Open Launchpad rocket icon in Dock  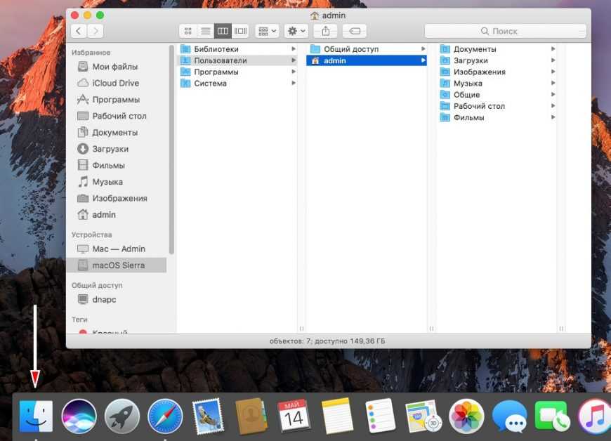click(x=122, y=416)
